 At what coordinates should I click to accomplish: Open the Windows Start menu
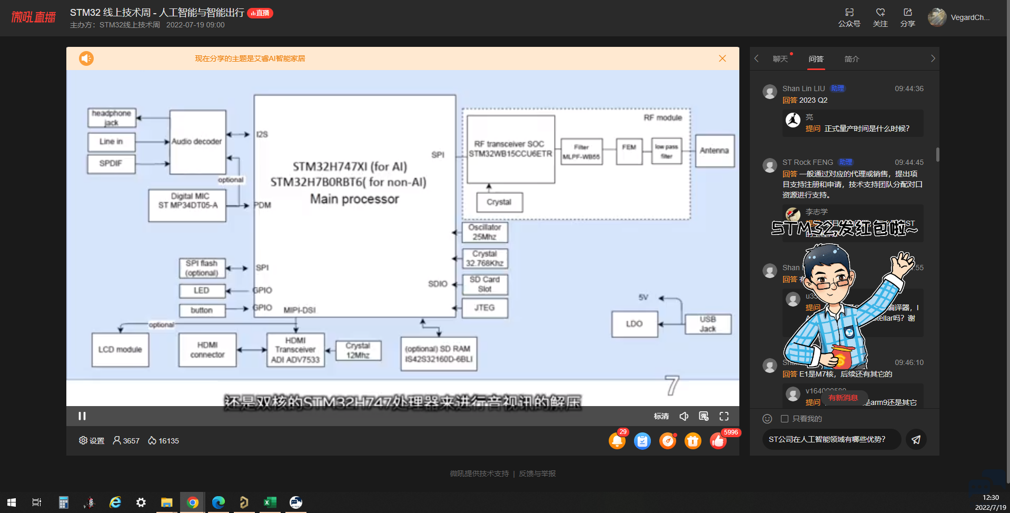[12, 502]
